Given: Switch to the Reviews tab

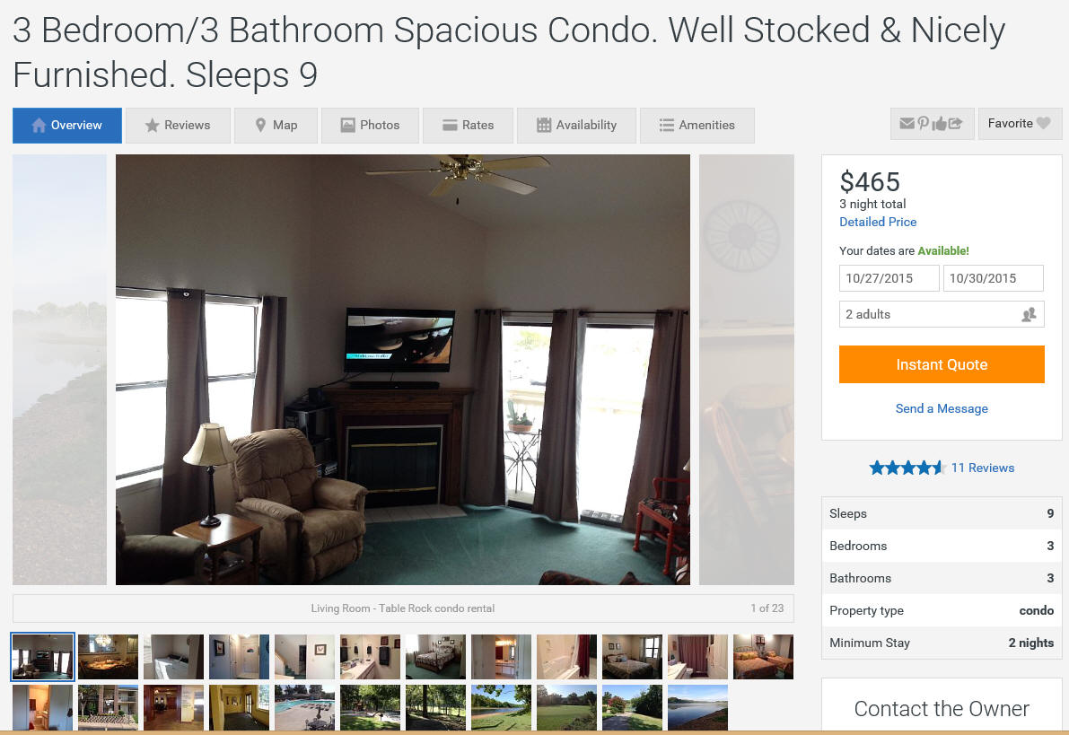Looking at the screenshot, I should coord(178,126).
